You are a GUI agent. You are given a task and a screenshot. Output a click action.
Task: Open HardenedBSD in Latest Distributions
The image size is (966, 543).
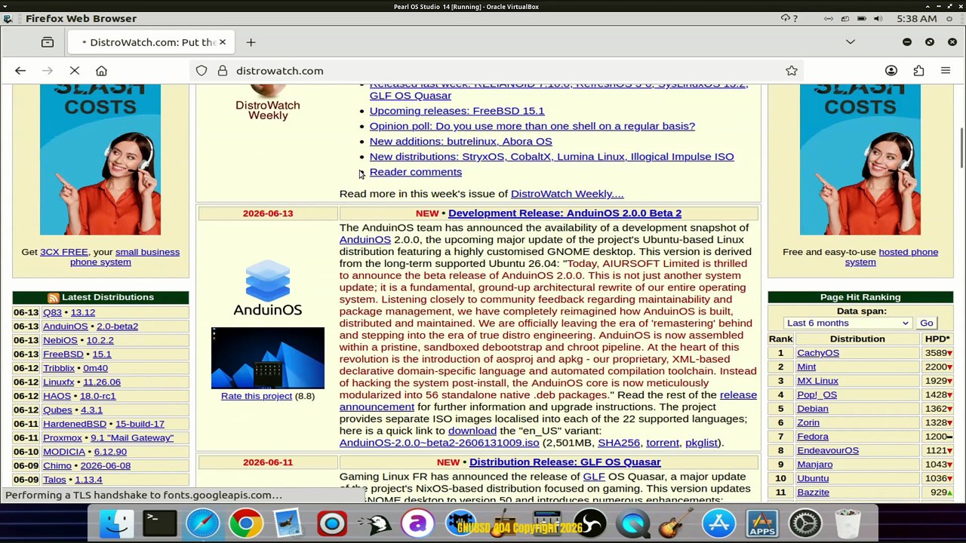[75, 424]
